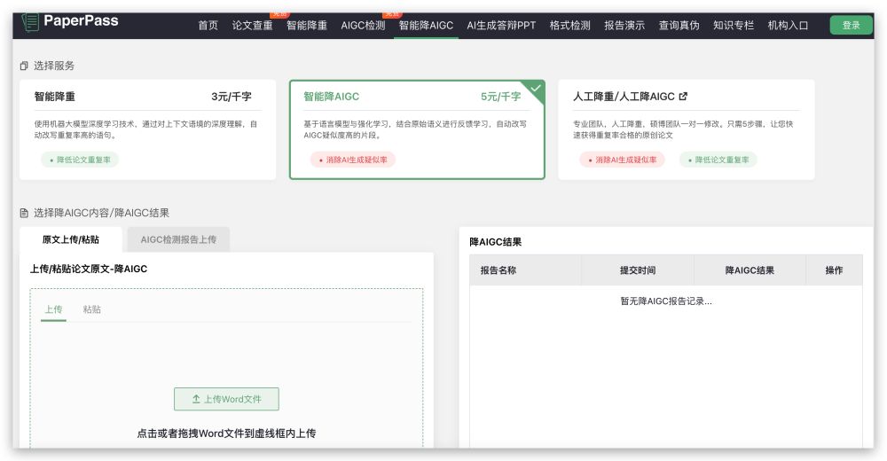Click the 选择服务 section icon
The height and width of the screenshot is (461, 887).
coord(24,66)
